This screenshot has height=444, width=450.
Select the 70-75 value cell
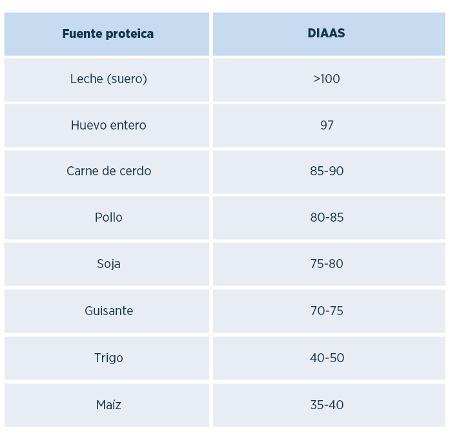tap(327, 311)
